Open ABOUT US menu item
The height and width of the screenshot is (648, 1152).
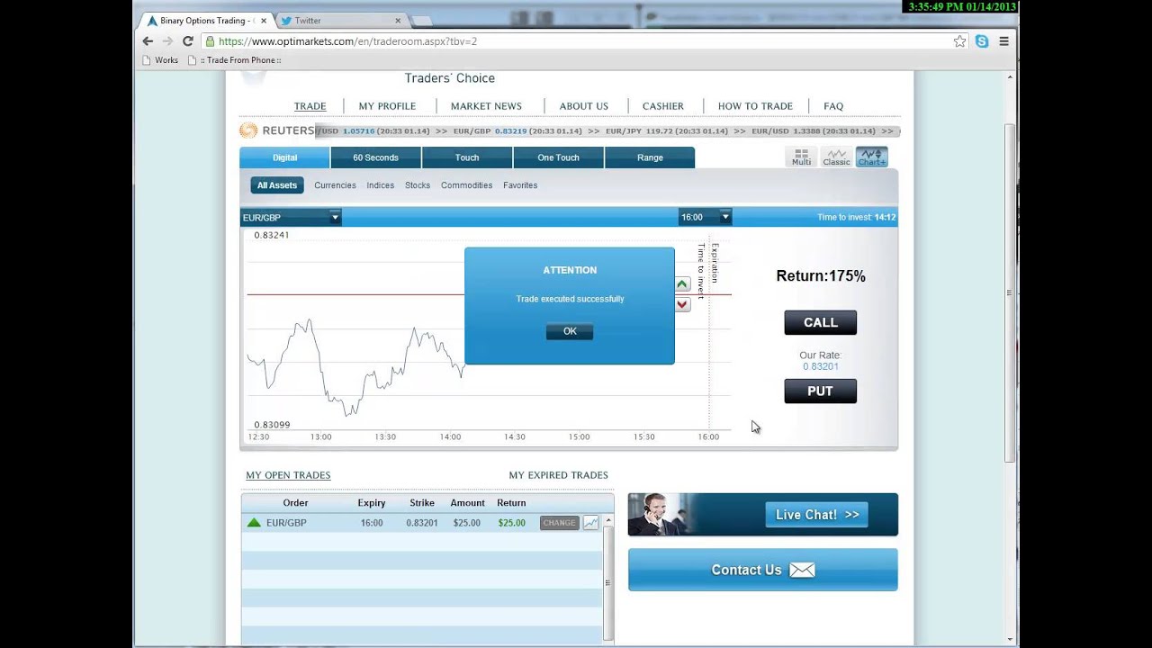[x=584, y=106]
